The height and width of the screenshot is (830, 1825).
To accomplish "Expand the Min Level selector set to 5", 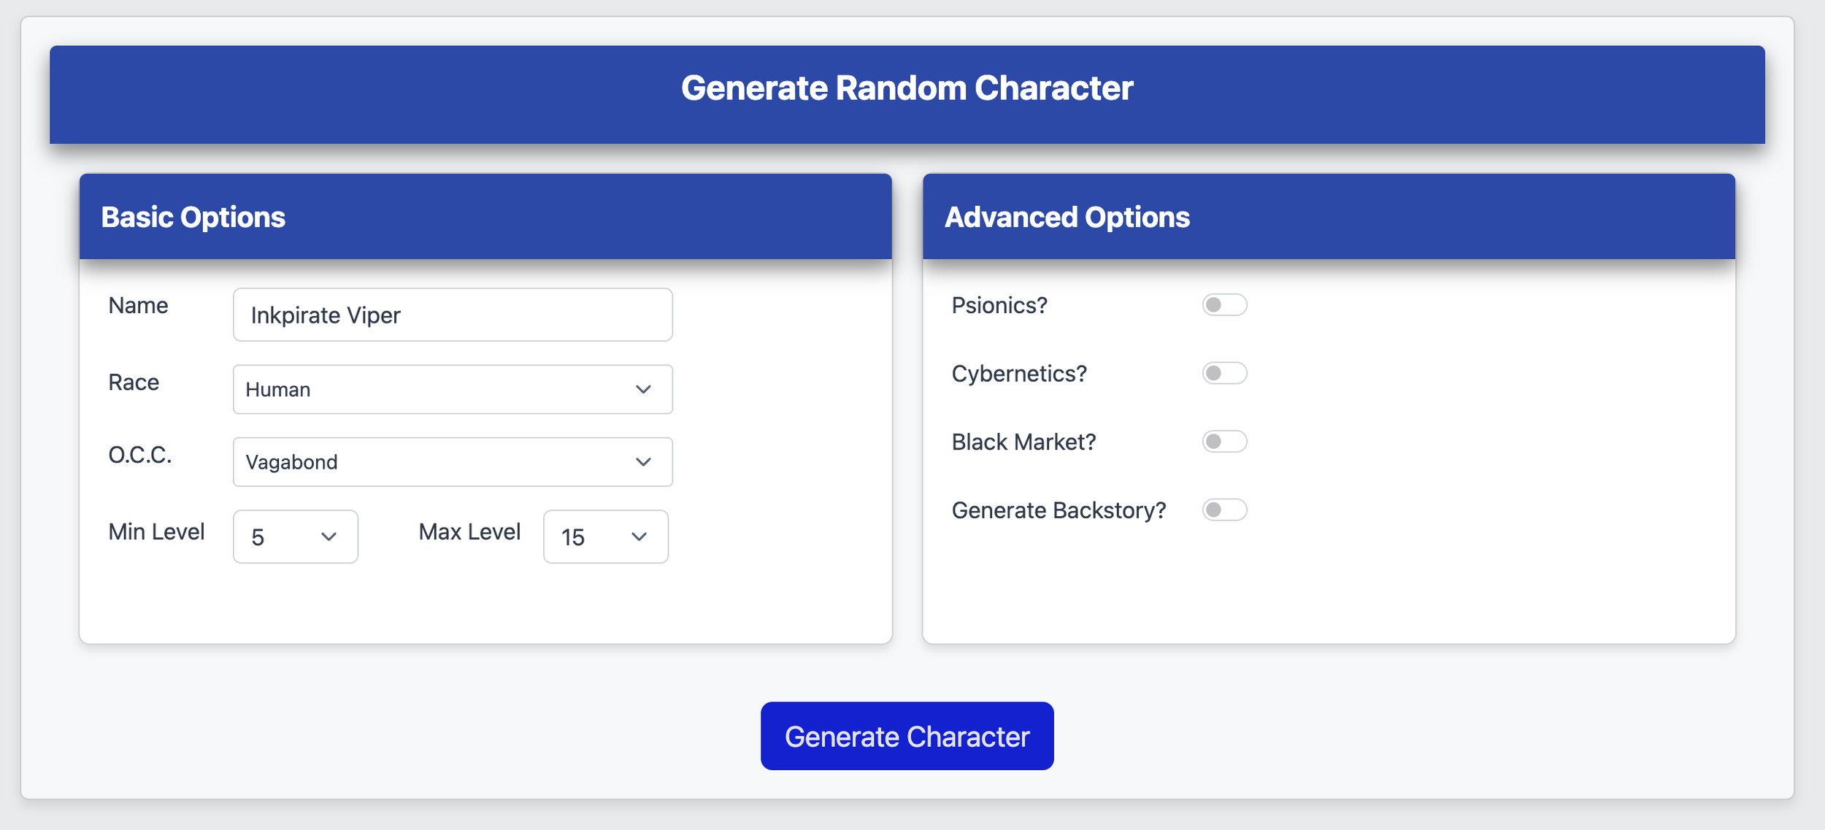I will (x=296, y=537).
